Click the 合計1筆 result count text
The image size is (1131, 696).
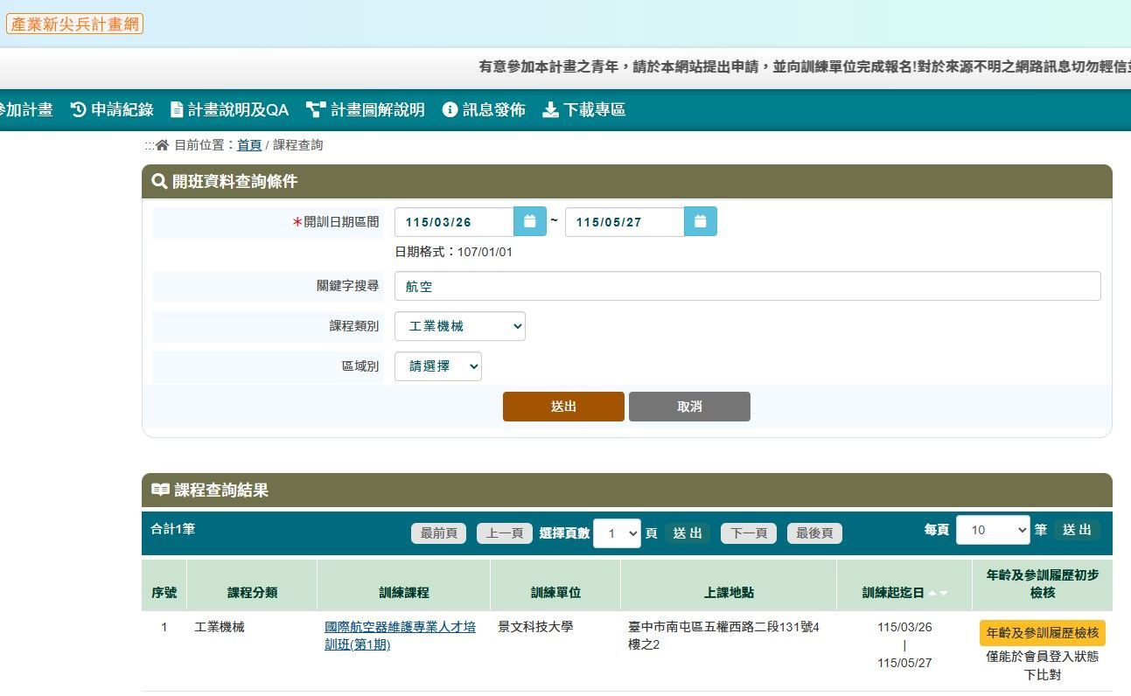(172, 529)
